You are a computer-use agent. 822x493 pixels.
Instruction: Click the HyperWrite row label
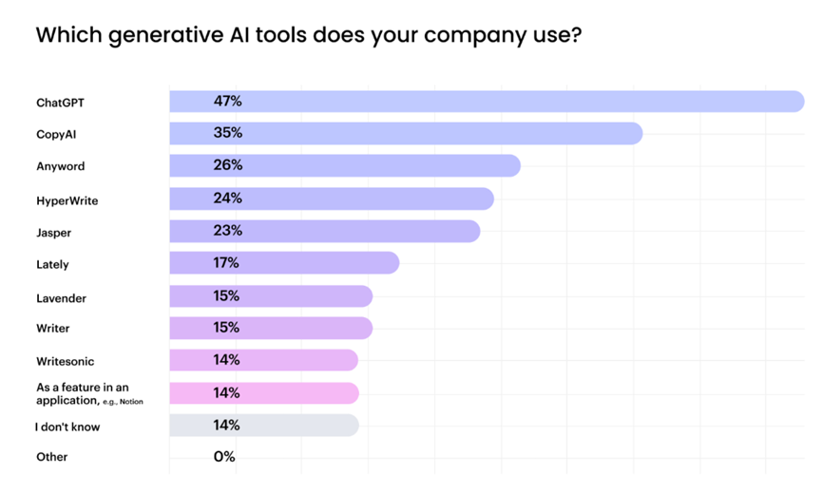click(x=67, y=201)
